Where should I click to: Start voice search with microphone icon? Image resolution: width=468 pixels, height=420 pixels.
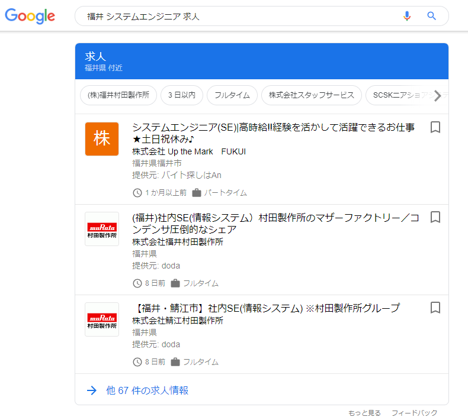pyautogui.click(x=407, y=16)
